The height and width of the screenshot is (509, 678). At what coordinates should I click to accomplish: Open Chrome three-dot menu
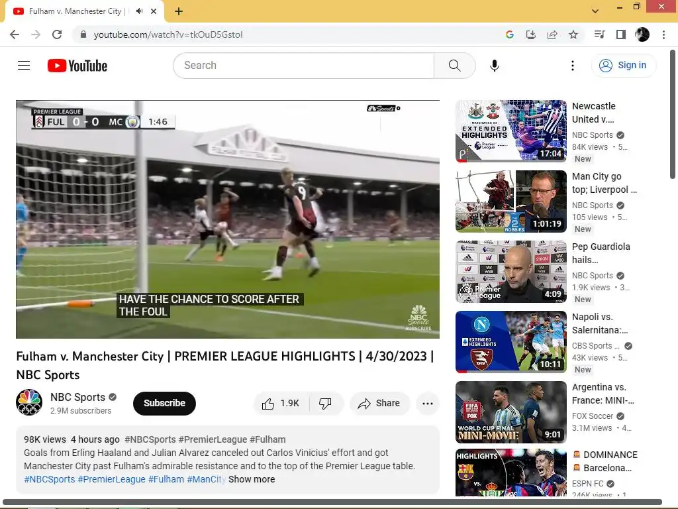[663, 34]
